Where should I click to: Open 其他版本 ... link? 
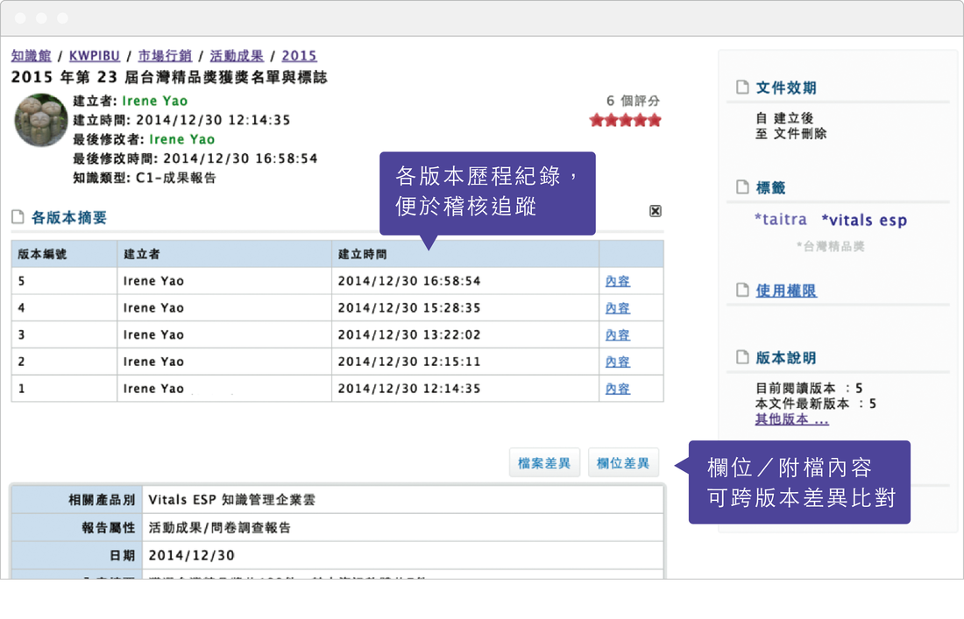[792, 419]
